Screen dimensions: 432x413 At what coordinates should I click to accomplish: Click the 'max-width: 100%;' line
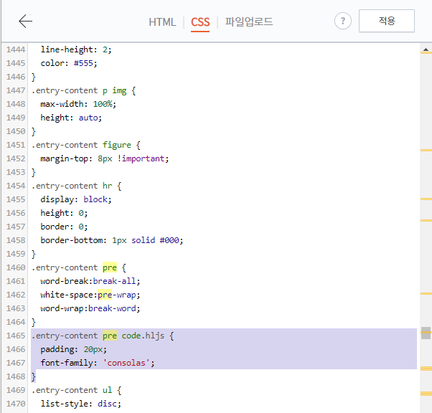pyautogui.click(x=78, y=104)
